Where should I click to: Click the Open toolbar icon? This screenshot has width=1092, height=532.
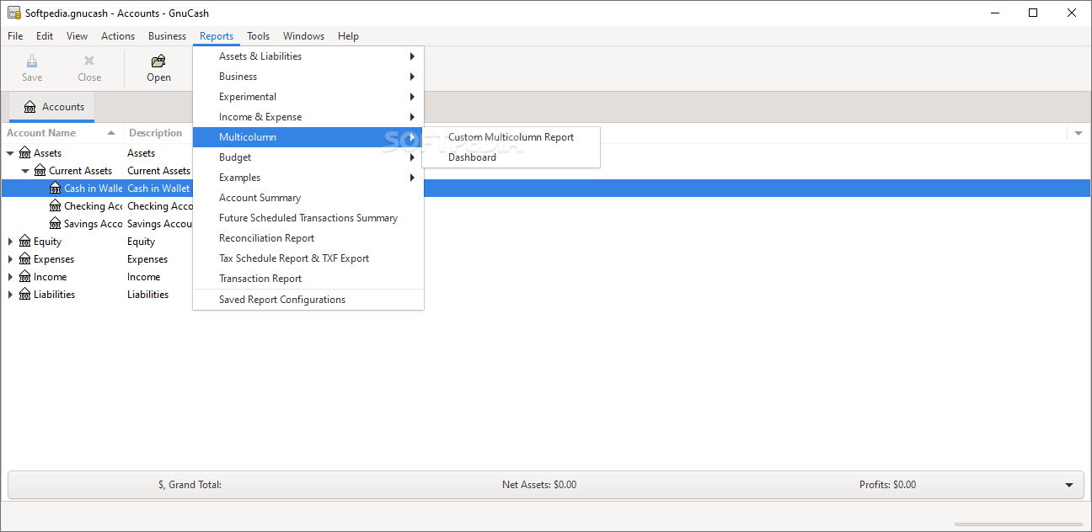[158, 61]
